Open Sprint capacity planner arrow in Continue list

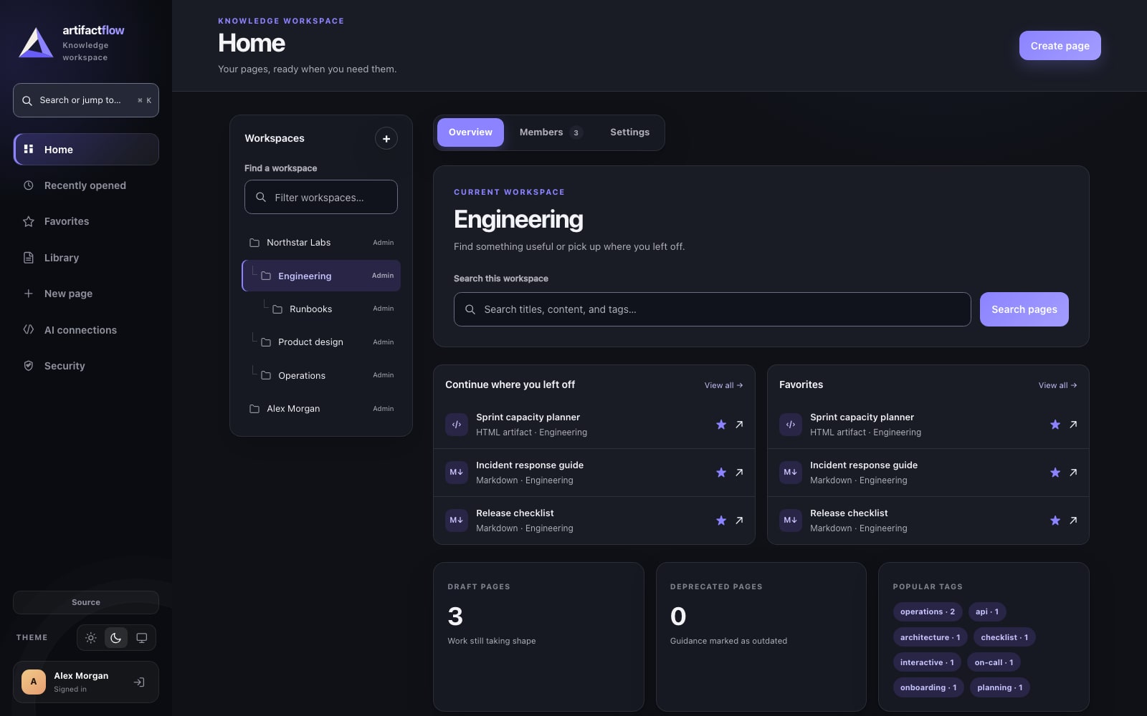point(739,425)
